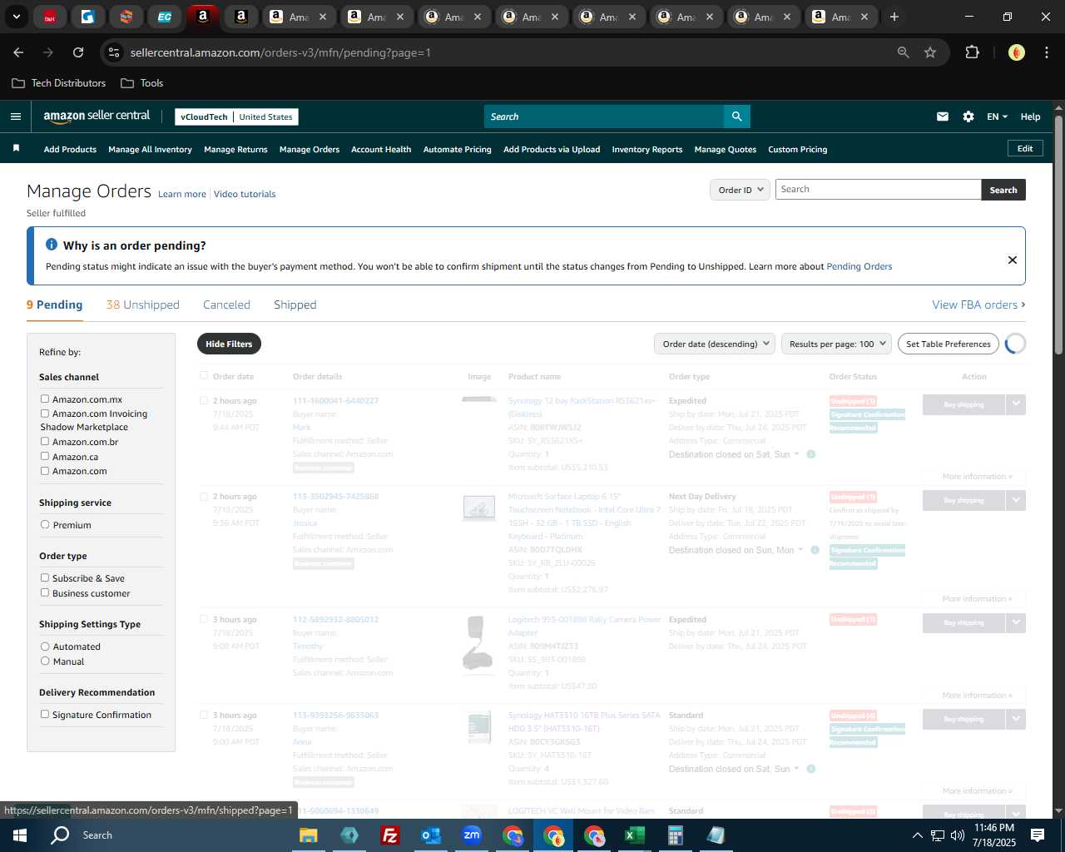Check the Amazon.ca filter
This screenshot has height=852, width=1065.
tap(45, 457)
